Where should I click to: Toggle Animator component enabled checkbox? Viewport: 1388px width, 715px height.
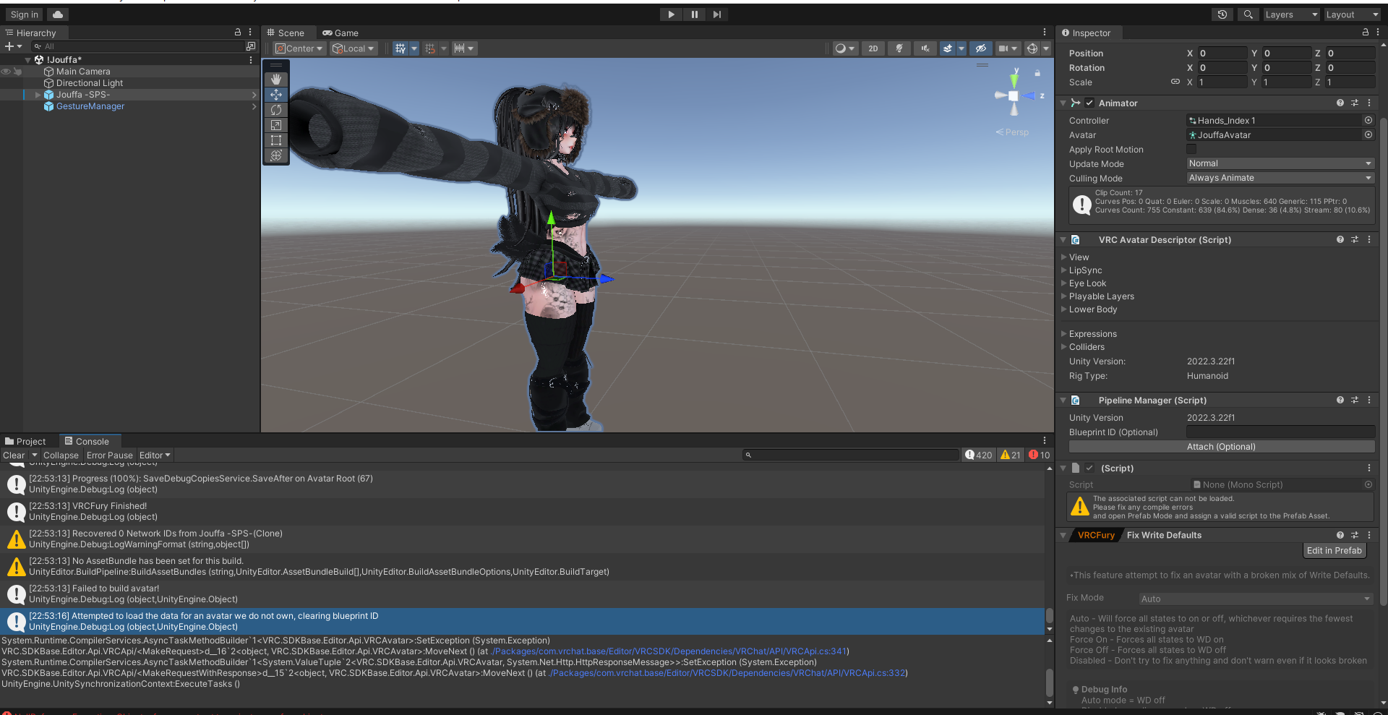1089,103
